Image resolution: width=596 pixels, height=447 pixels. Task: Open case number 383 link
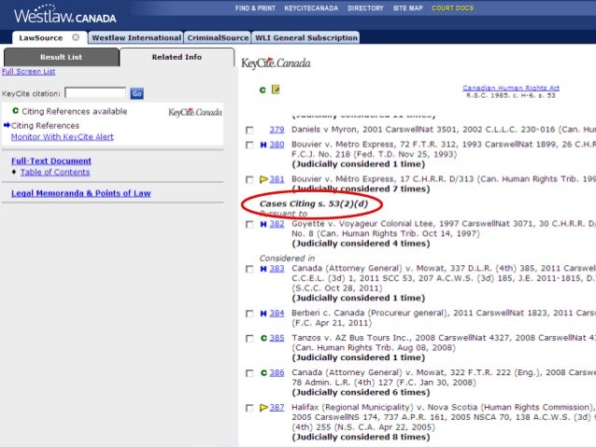[x=277, y=269]
